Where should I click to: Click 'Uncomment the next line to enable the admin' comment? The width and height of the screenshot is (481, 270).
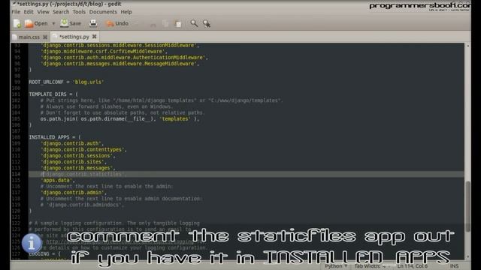coord(107,186)
